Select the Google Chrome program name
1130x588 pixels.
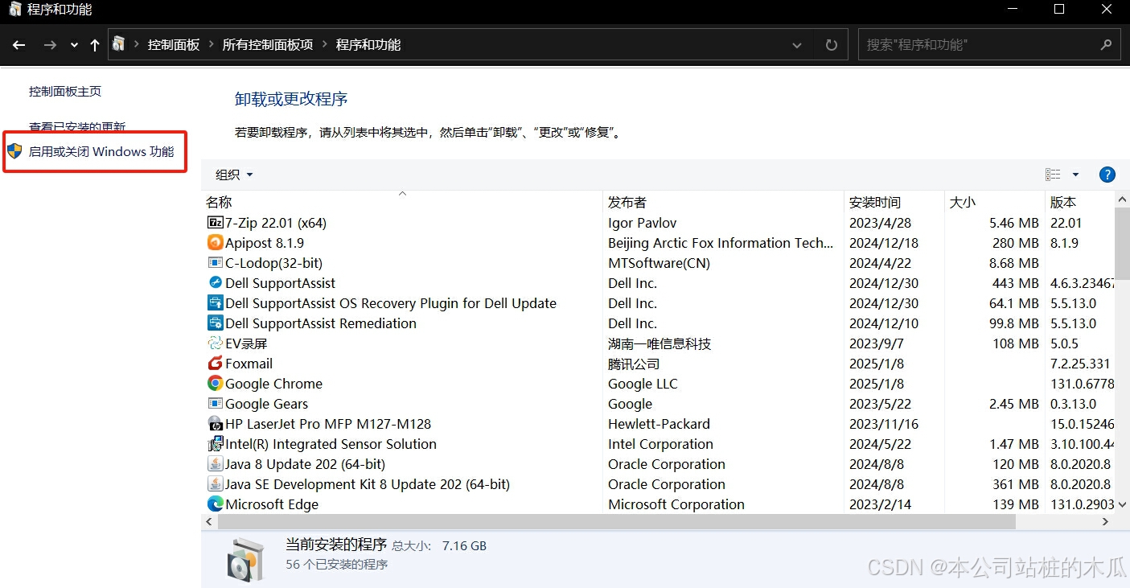click(x=273, y=384)
